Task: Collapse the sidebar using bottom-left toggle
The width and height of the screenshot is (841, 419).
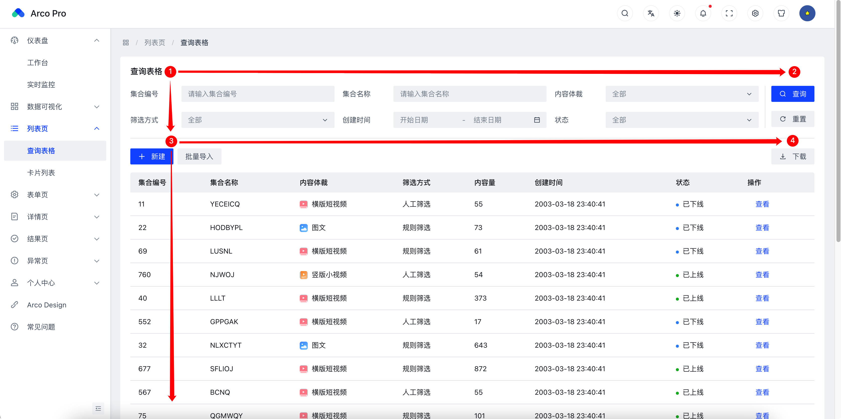Action: coord(98,408)
